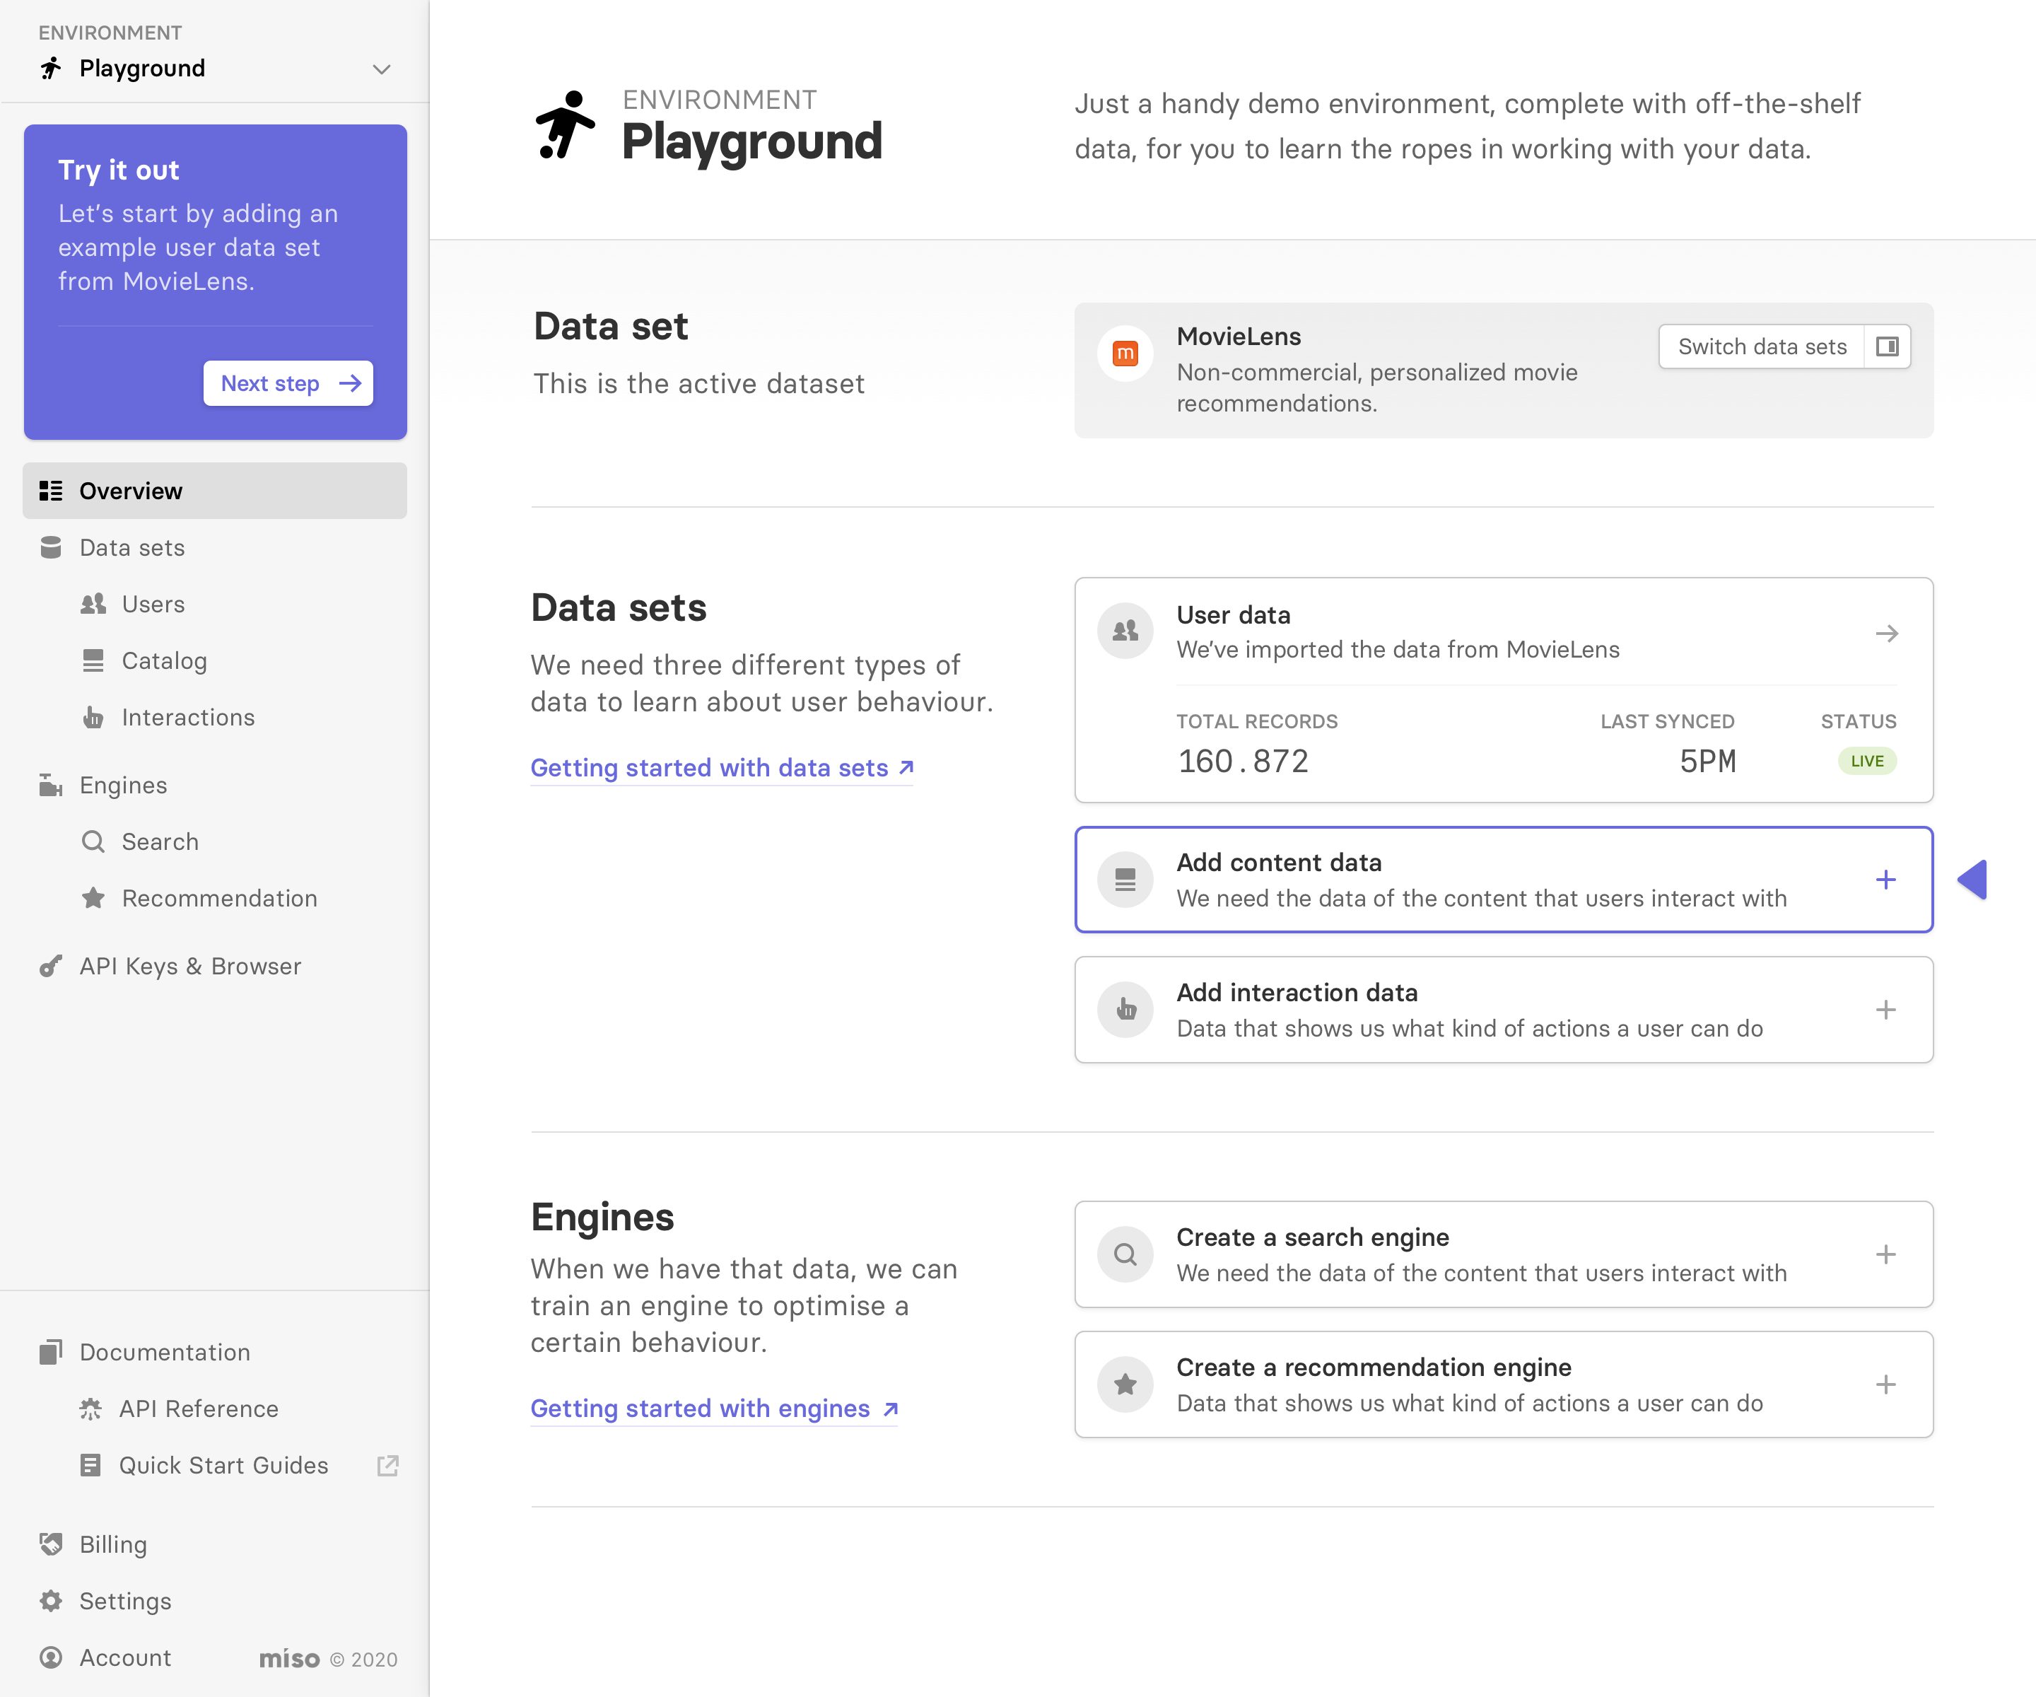Click the Users people icon in sidebar
The height and width of the screenshot is (1697, 2036).
(93, 604)
